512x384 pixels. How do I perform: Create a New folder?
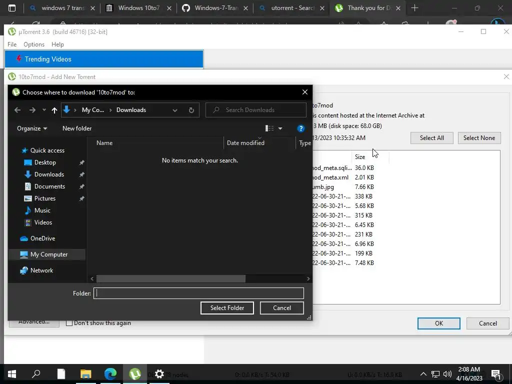(77, 128)
